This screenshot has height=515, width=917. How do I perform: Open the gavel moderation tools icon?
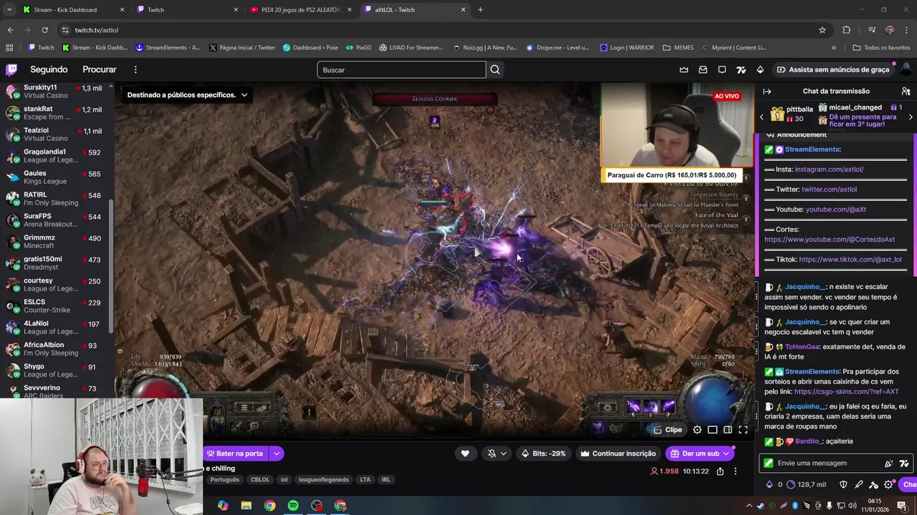[873, 484]
